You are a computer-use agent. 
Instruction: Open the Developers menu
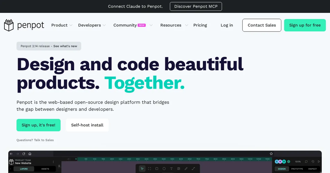(89, 25)
